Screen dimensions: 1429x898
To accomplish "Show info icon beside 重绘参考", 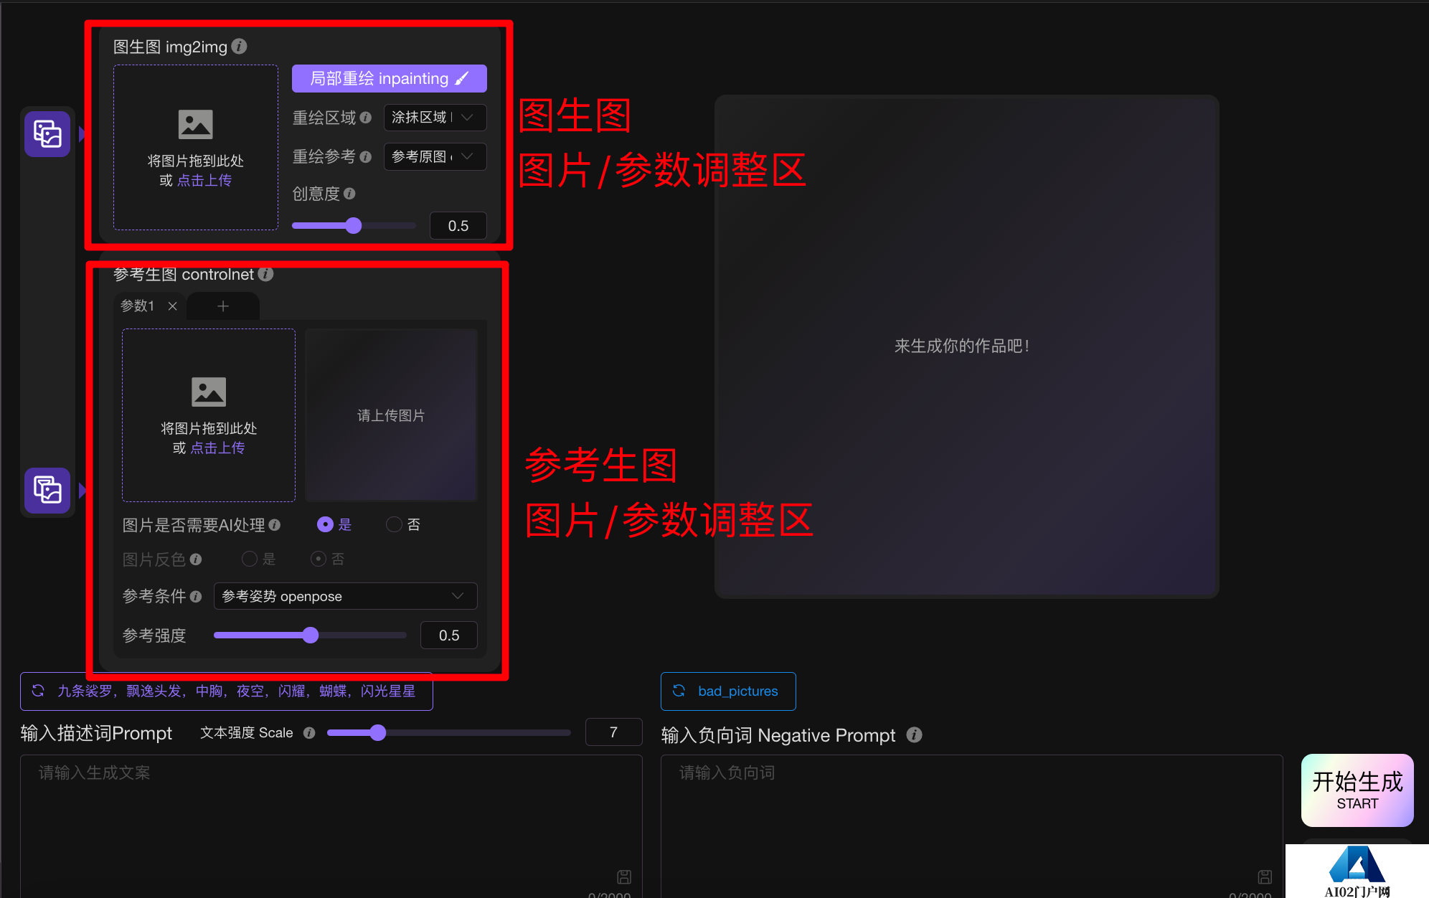I will (366, 156).
